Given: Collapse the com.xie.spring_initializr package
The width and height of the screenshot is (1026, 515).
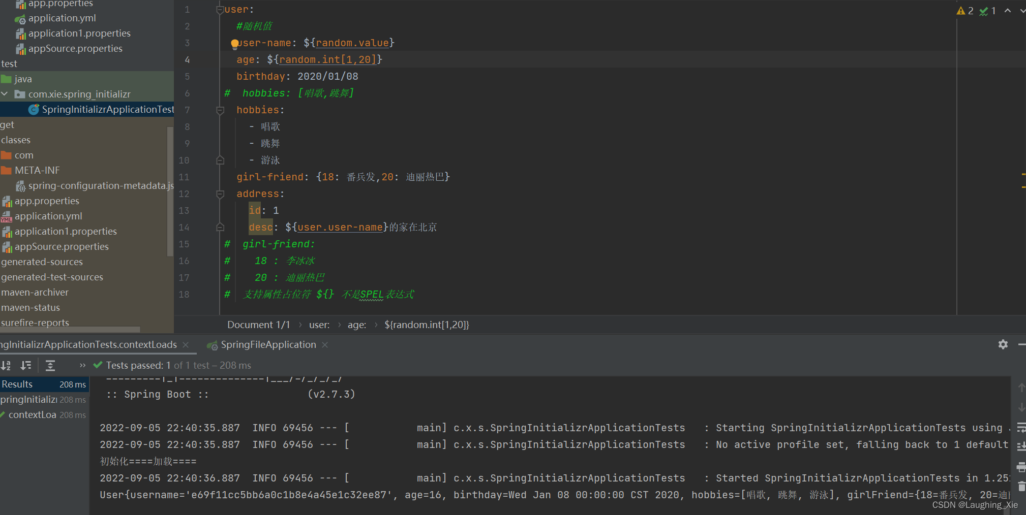Looking at the screenshot, I should pos(5,94).
